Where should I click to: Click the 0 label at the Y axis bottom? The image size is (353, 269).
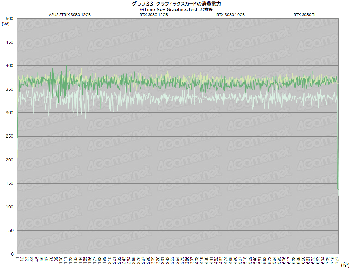(x=12, y=254)
